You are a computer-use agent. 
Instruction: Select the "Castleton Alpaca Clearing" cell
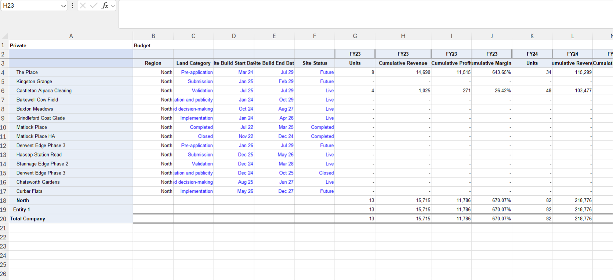(x=71, y=91)
